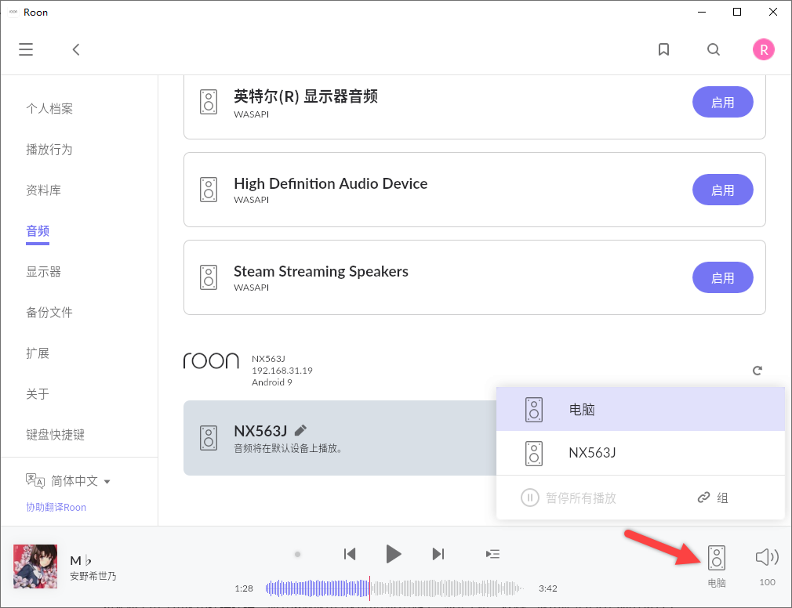
Task: Click the album art thumbnail
Action: pyautogui.click(x=35, y=566)
